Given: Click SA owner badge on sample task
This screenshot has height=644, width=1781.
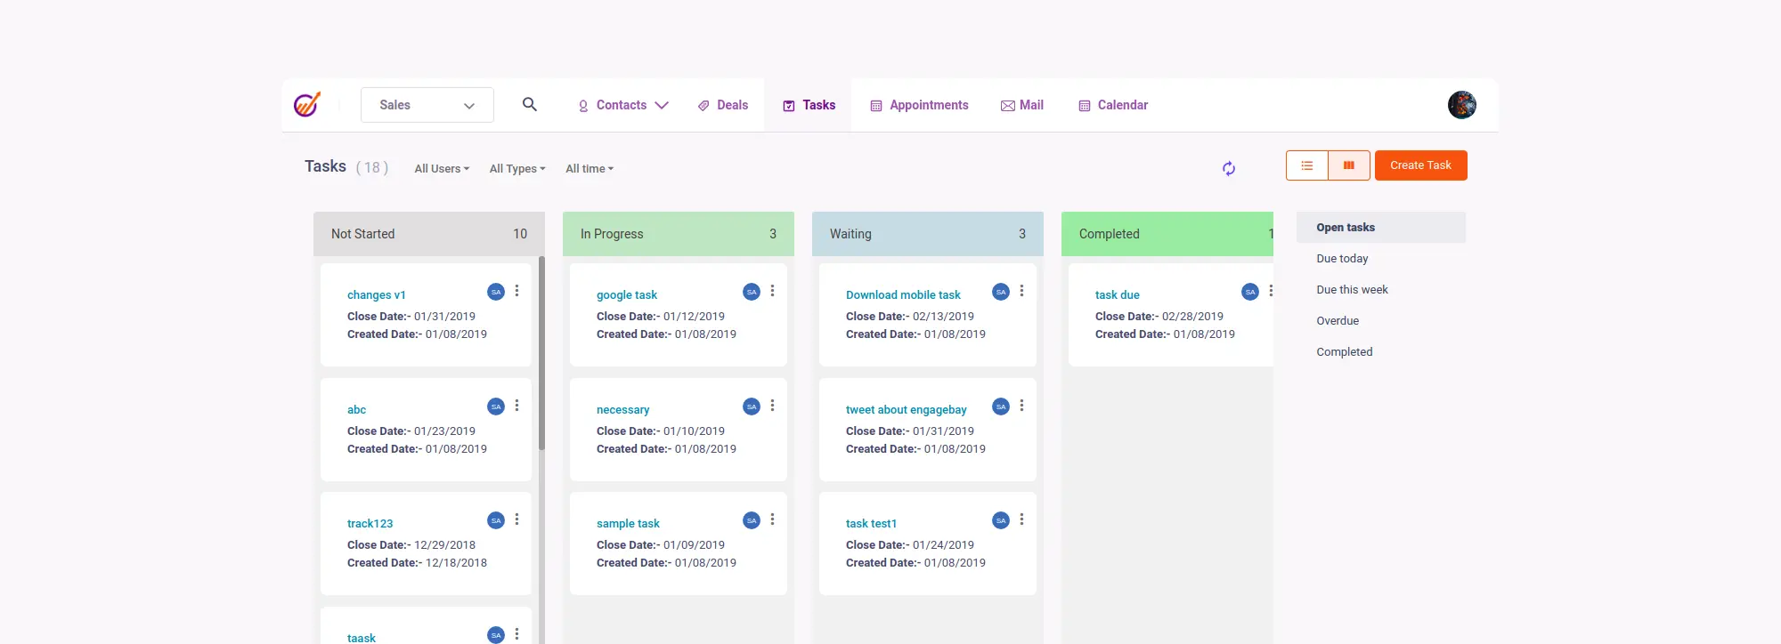Looking at the screenshot, I should (752, 520).
